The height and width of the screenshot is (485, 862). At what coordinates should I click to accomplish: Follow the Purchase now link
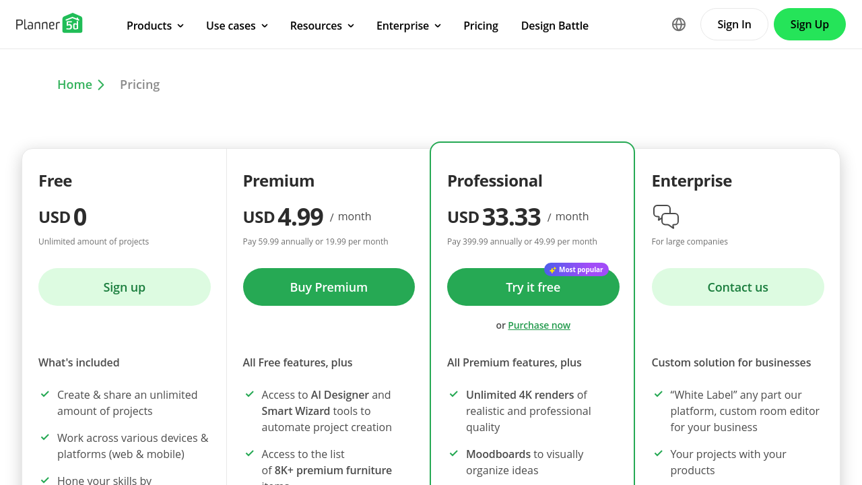[539, 325]
